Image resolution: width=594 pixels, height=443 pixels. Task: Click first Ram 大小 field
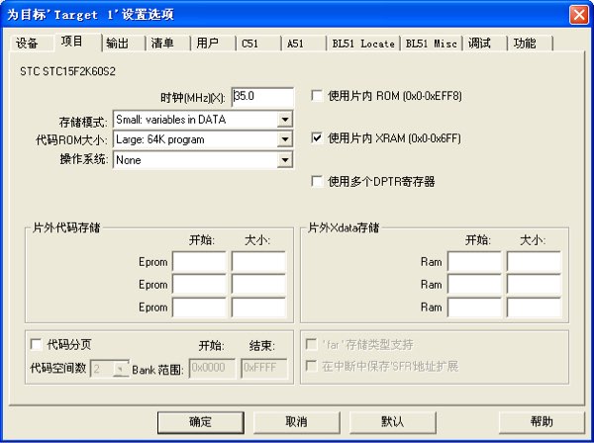[x=534, y=262]
